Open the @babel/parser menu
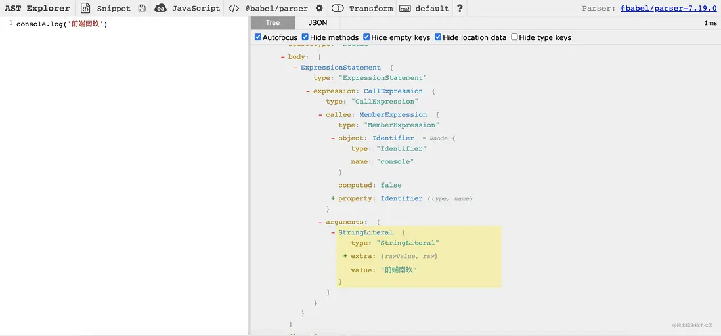Viewport: 721px width, 336px height. [277, 9]
